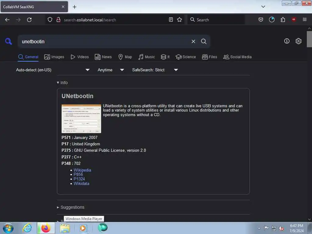Screen dimensions: 312x234
Task: Switch to Images search category
Action: [x=54, y=57]
